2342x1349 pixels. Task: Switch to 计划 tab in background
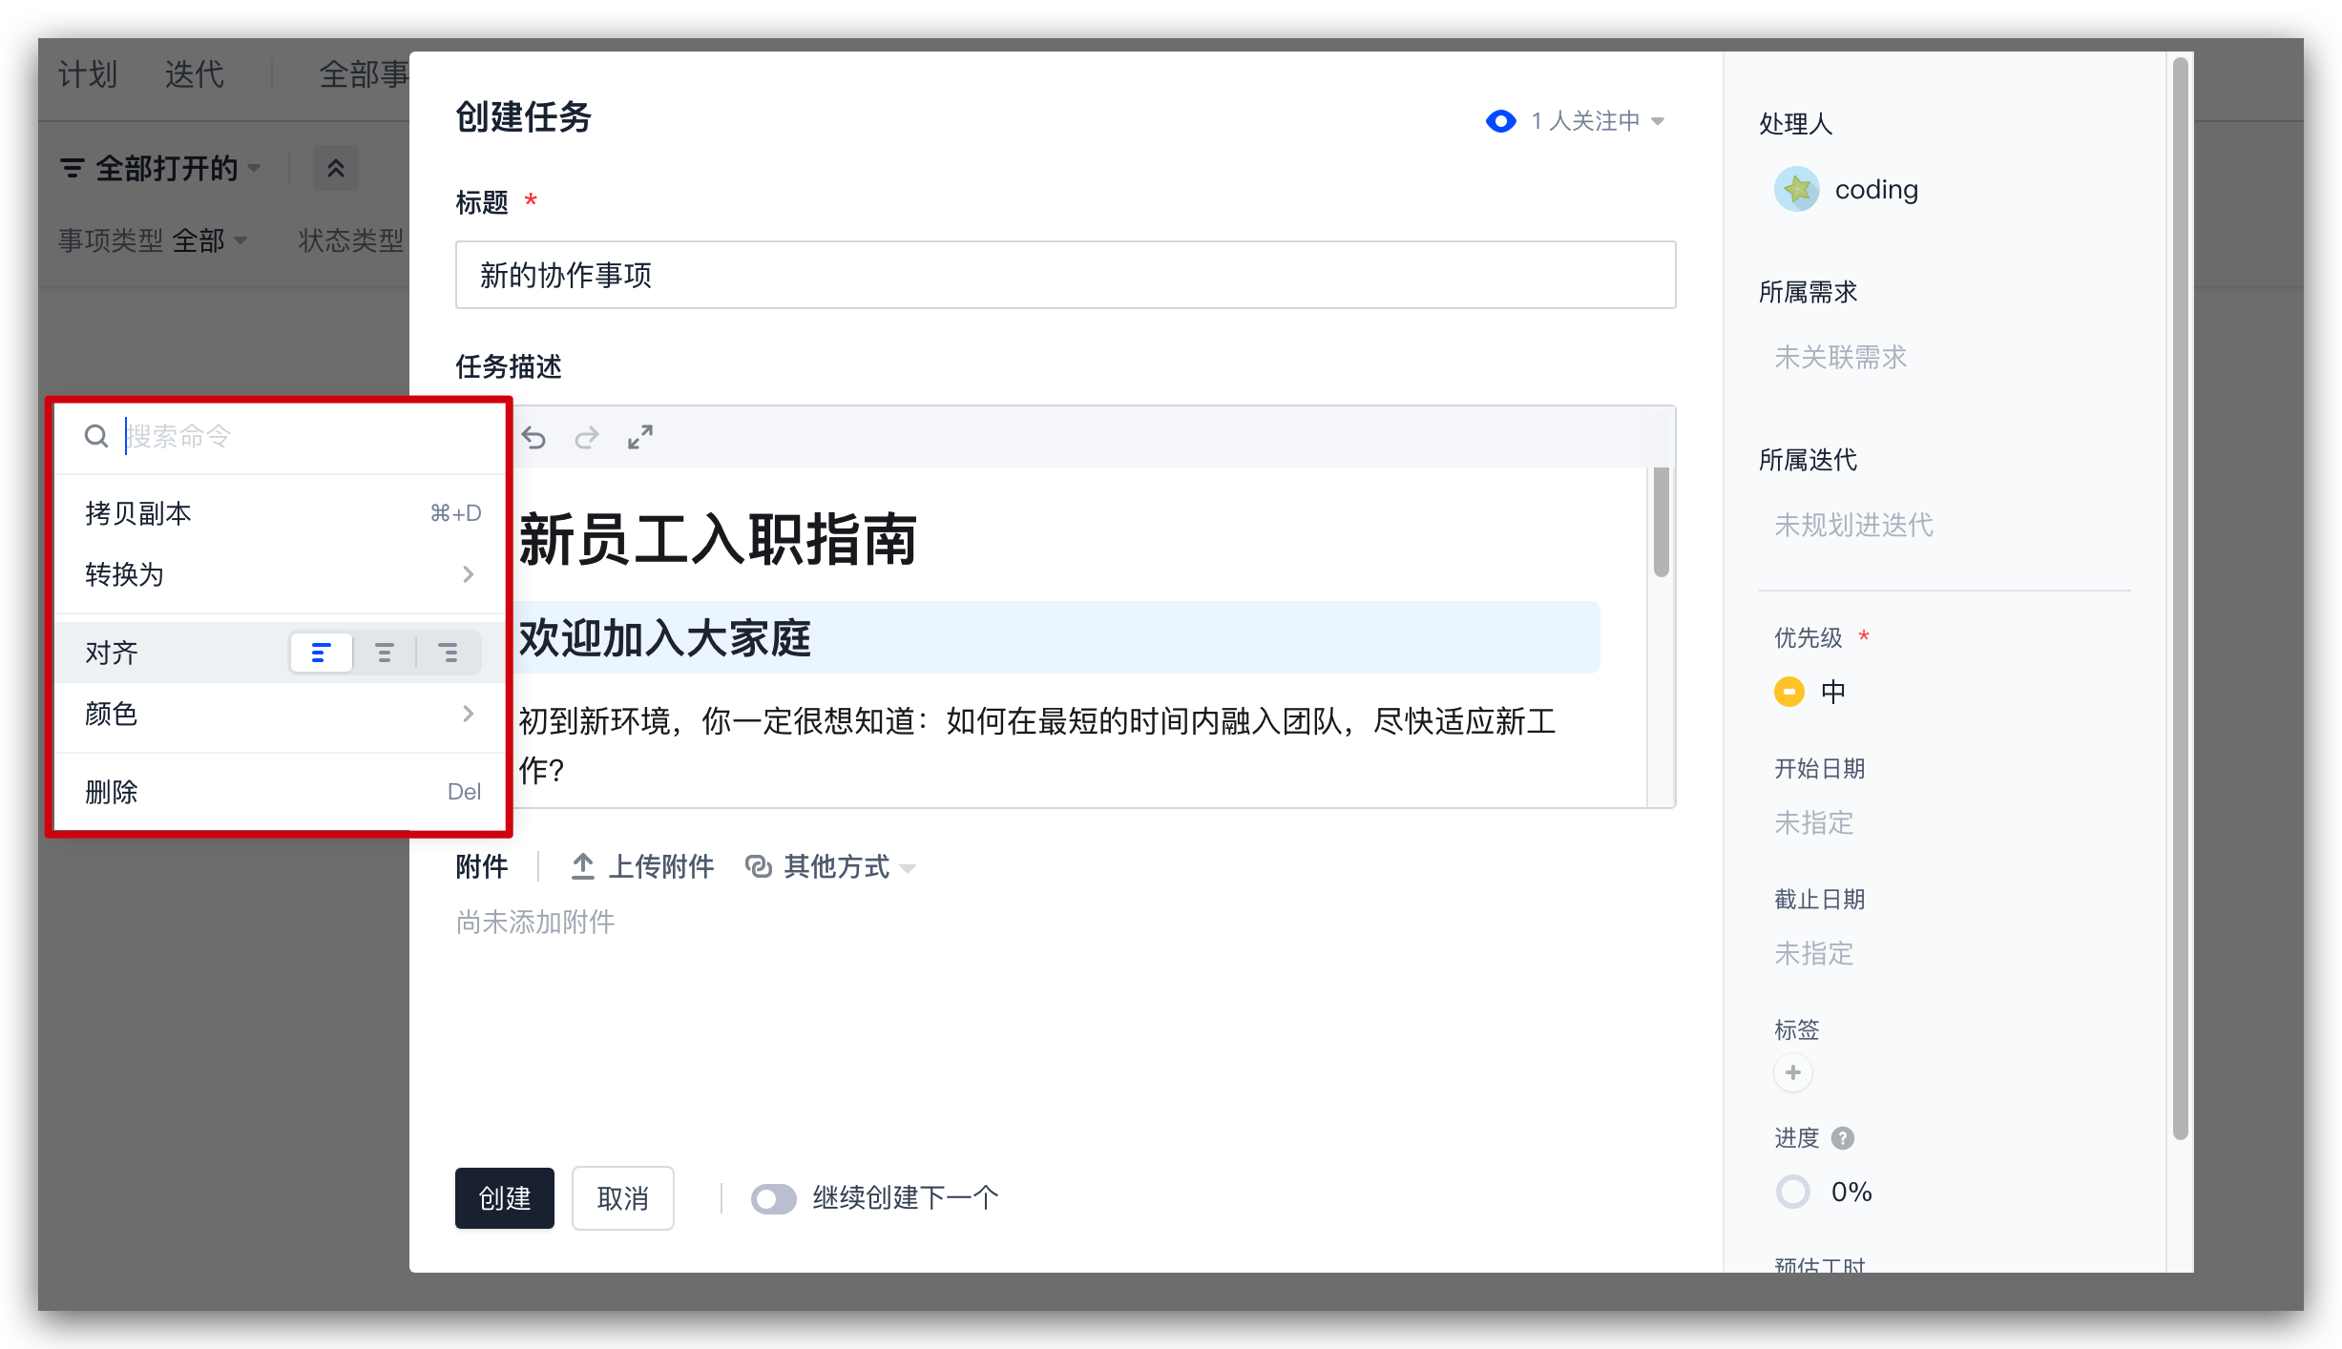click(x=88, y=73)
